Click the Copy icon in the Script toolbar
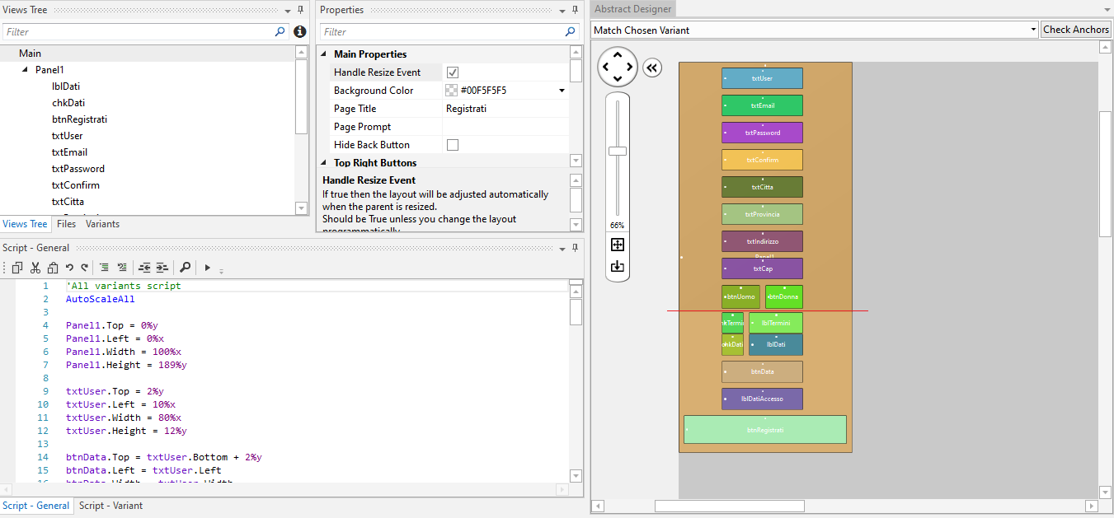 point(17,268)
